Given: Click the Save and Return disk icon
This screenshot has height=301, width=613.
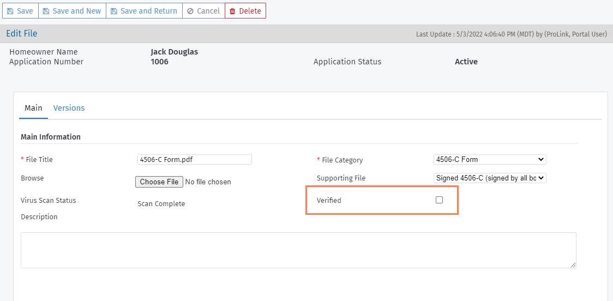Looking at the screenshot, I should 113,11.
